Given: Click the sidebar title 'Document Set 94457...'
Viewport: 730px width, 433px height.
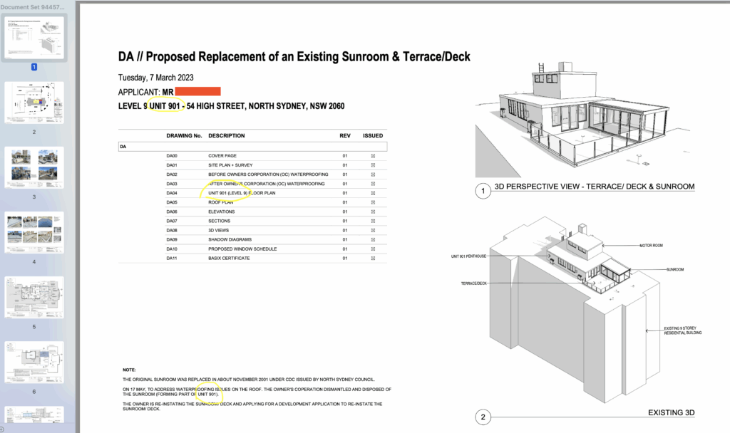Looking at the screenshot, I should coord(33,7).
